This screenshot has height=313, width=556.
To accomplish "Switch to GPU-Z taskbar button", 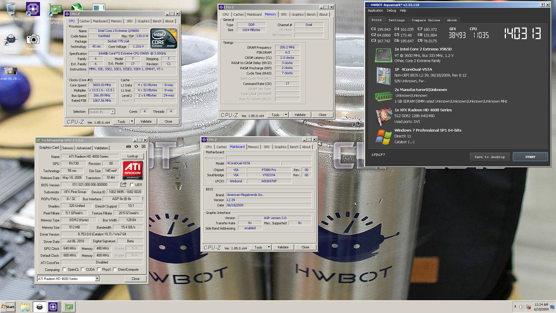I will coord(69,307).
